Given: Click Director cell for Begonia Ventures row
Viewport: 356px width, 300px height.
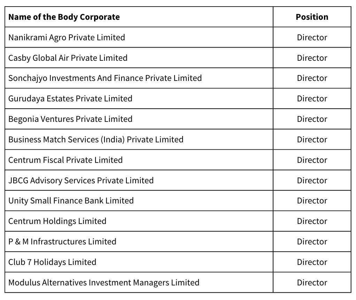Looking at the screenshot, I should (x=312, y=119).
